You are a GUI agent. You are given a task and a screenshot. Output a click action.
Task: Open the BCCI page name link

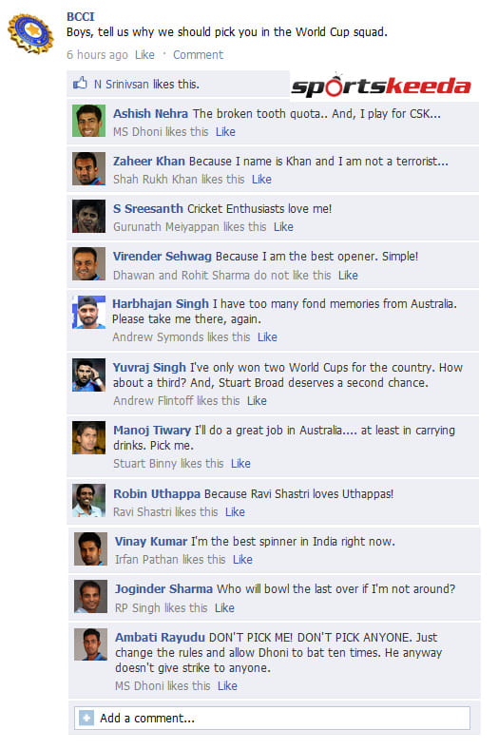[x=81, y=17]
